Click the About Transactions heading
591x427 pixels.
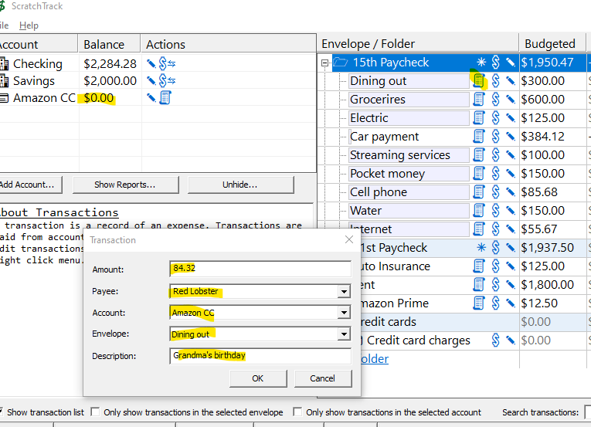[59, 212]
